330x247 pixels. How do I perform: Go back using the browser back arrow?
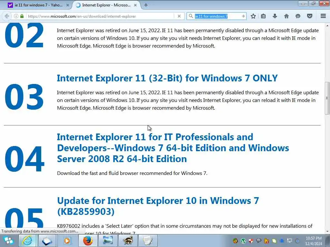point(7,16)
